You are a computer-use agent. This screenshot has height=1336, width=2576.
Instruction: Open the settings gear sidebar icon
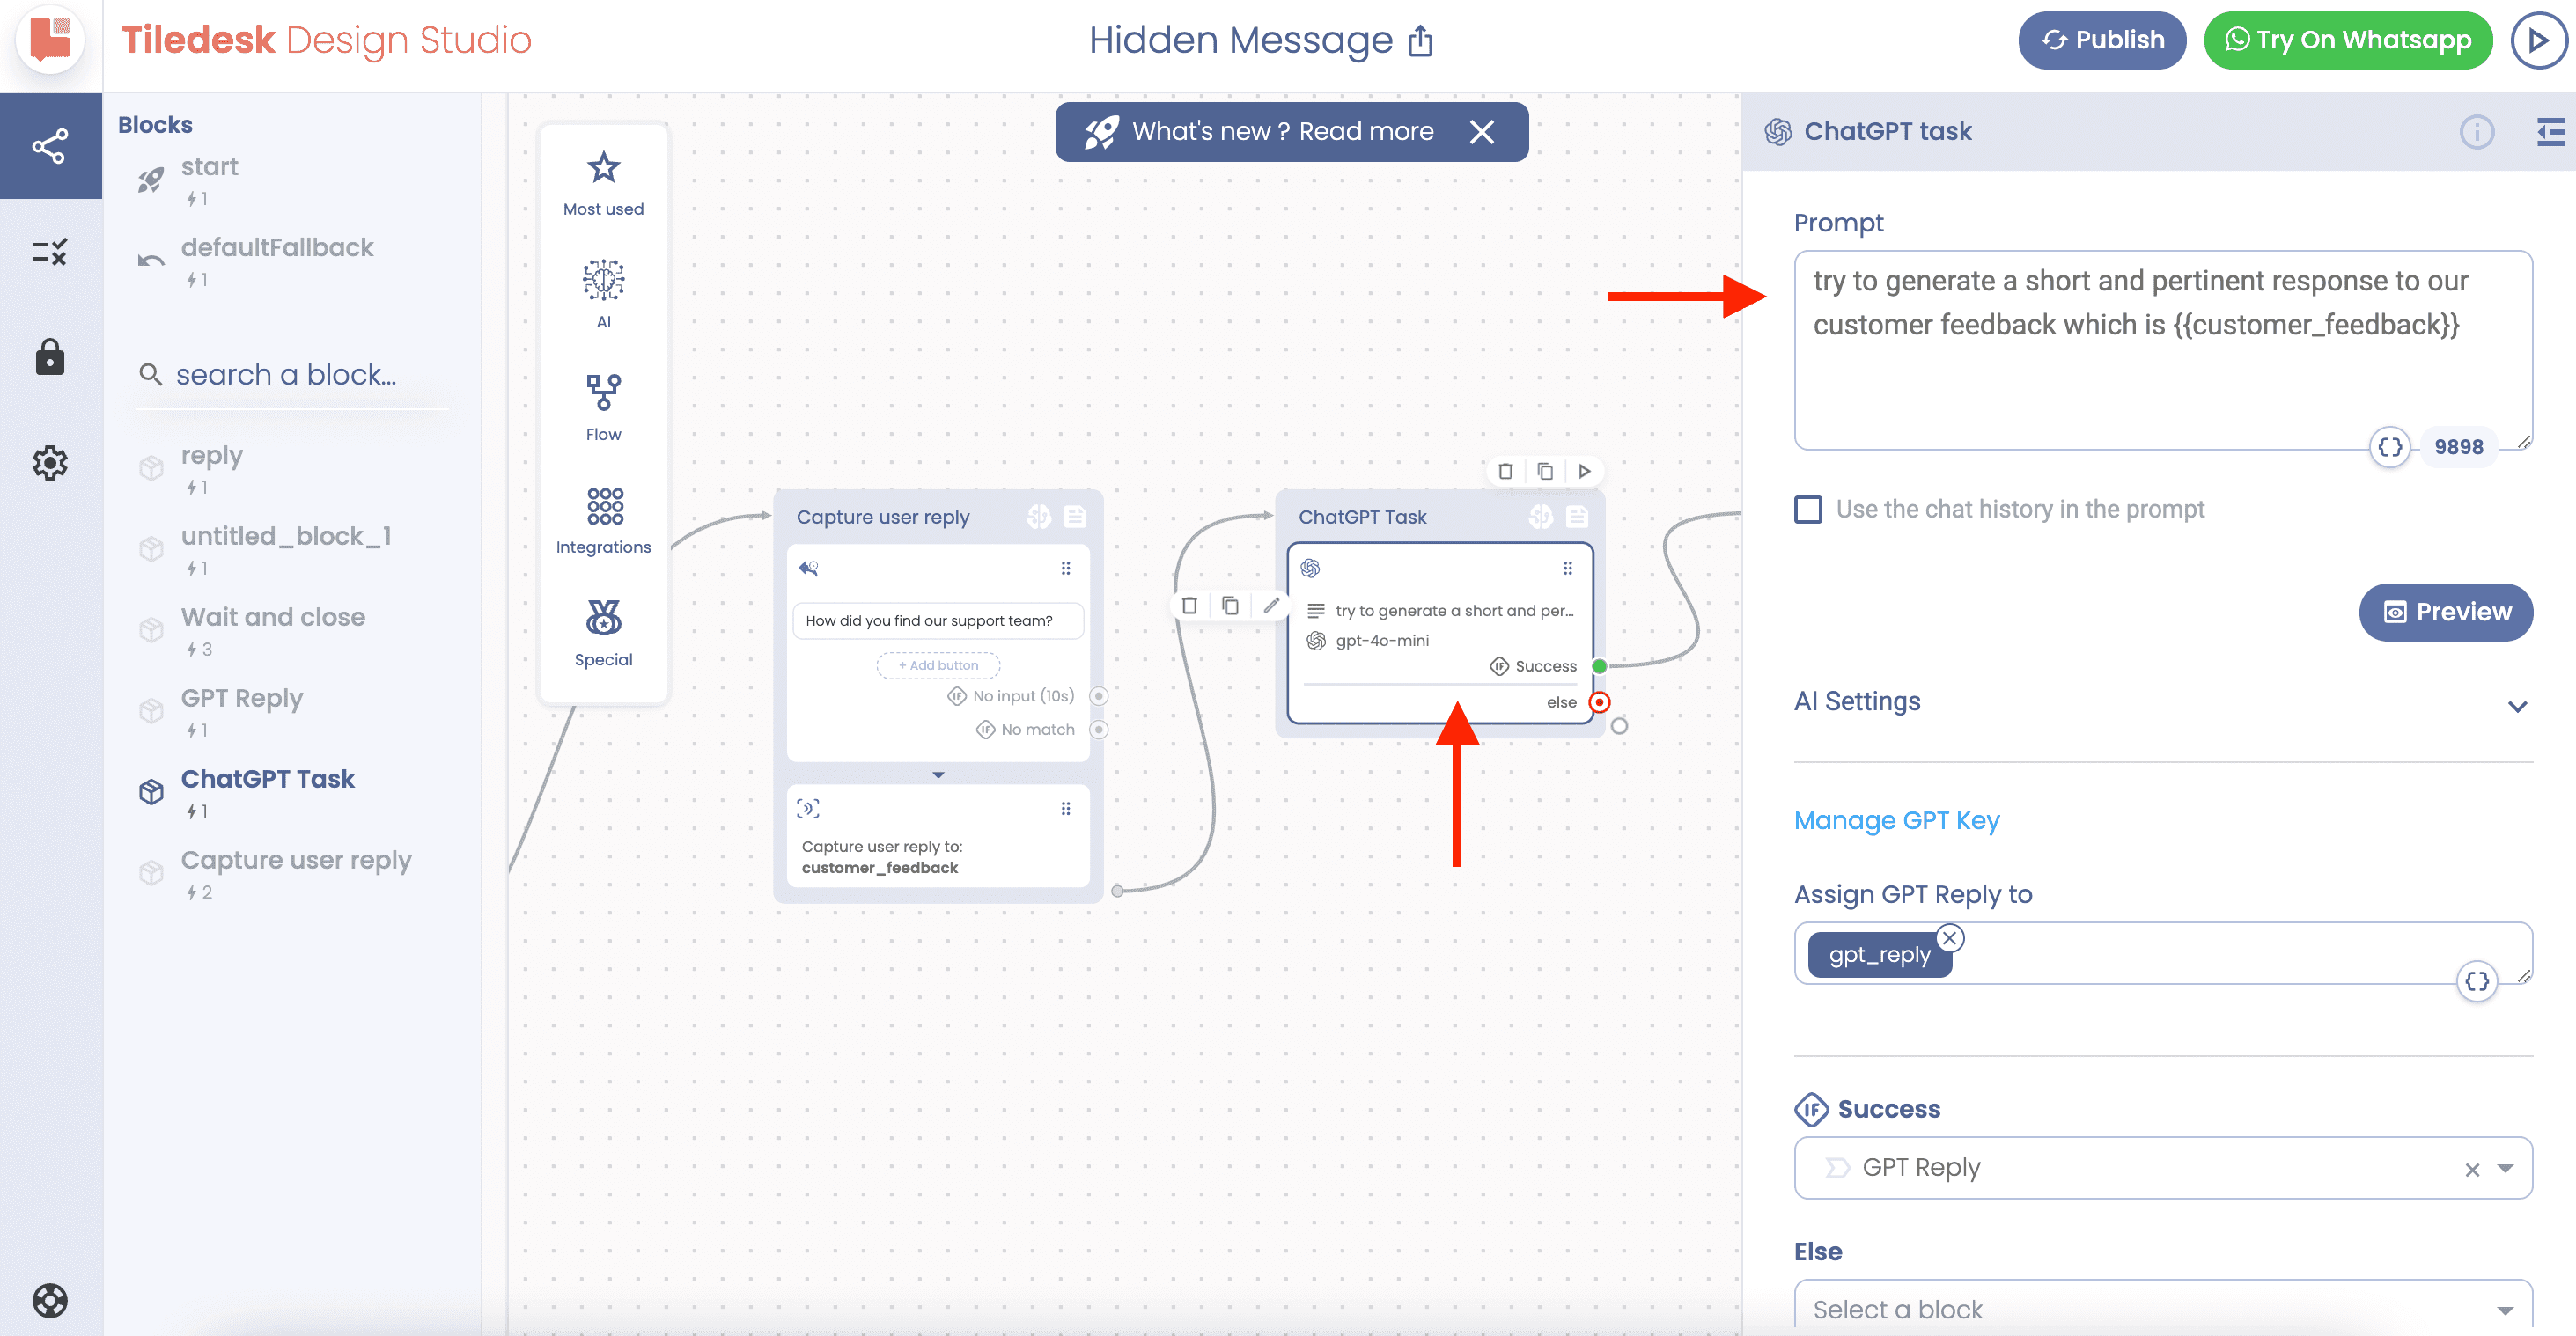click(x=50, y=463)
